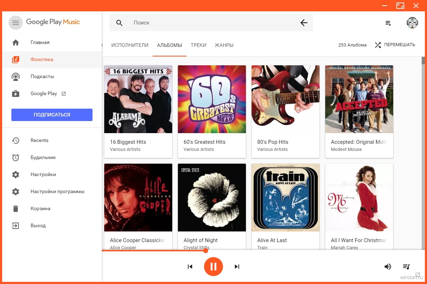Open the ЖАНРЫ tab
Viewport: 427px width, 284px height.
tap(224, 45)
